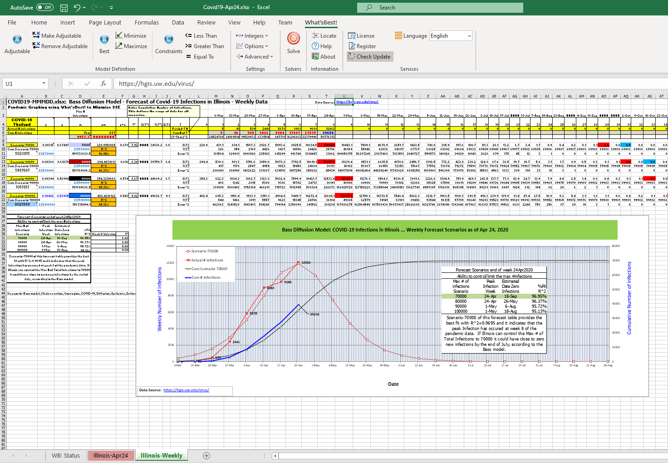Open the Language English combo box
The height and width of the screenshot is (463, 668).
click(451, 36)
